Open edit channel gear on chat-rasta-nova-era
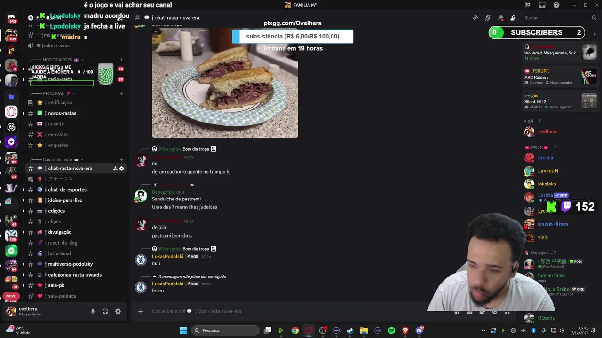The height and width of the screenshot is (338, 602). [x=122, y=169]
